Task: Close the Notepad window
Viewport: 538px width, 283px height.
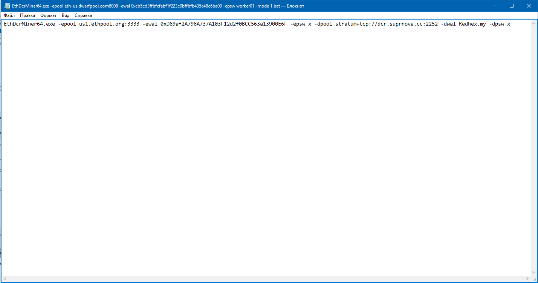Action: tap(529, 6)
